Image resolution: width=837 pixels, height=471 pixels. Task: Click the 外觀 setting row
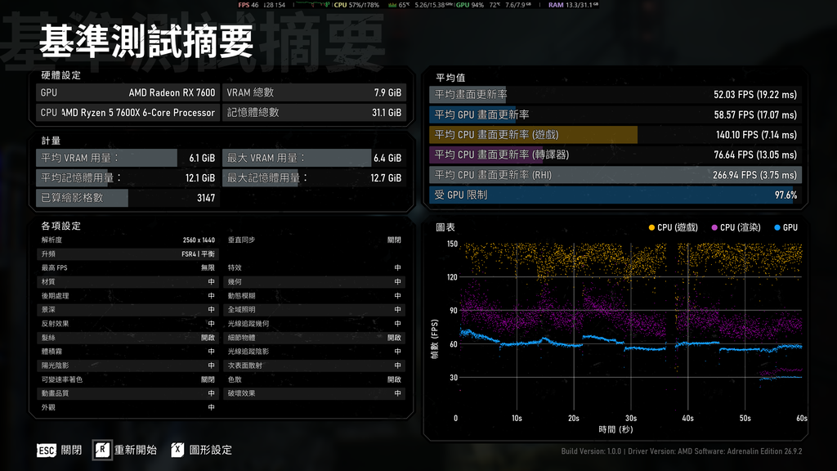(128, 407)
